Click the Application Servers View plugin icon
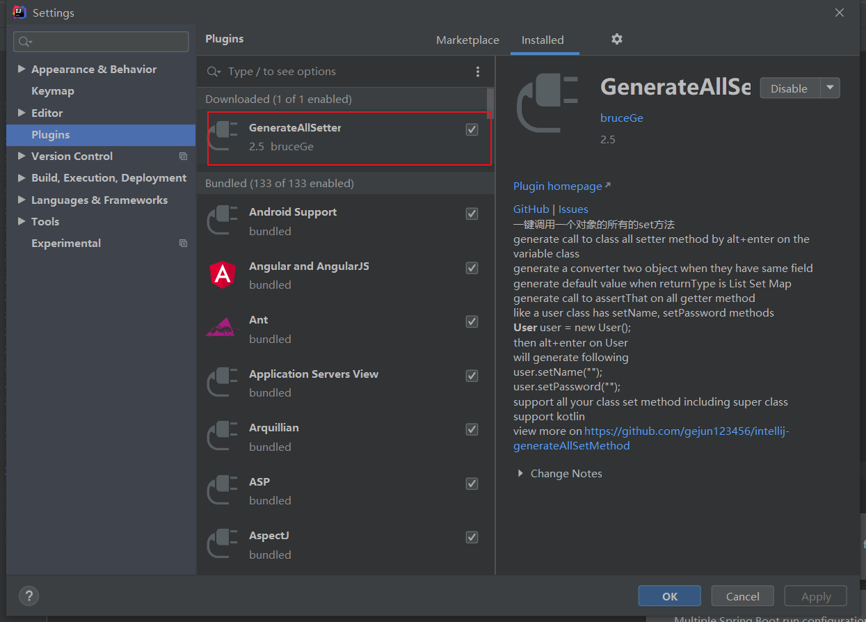Viewport: 866px width, 622px height. pyautogui.click(x=223, y=383)
